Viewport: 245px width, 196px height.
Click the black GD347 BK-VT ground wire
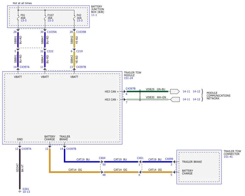(x=20, y=169)
